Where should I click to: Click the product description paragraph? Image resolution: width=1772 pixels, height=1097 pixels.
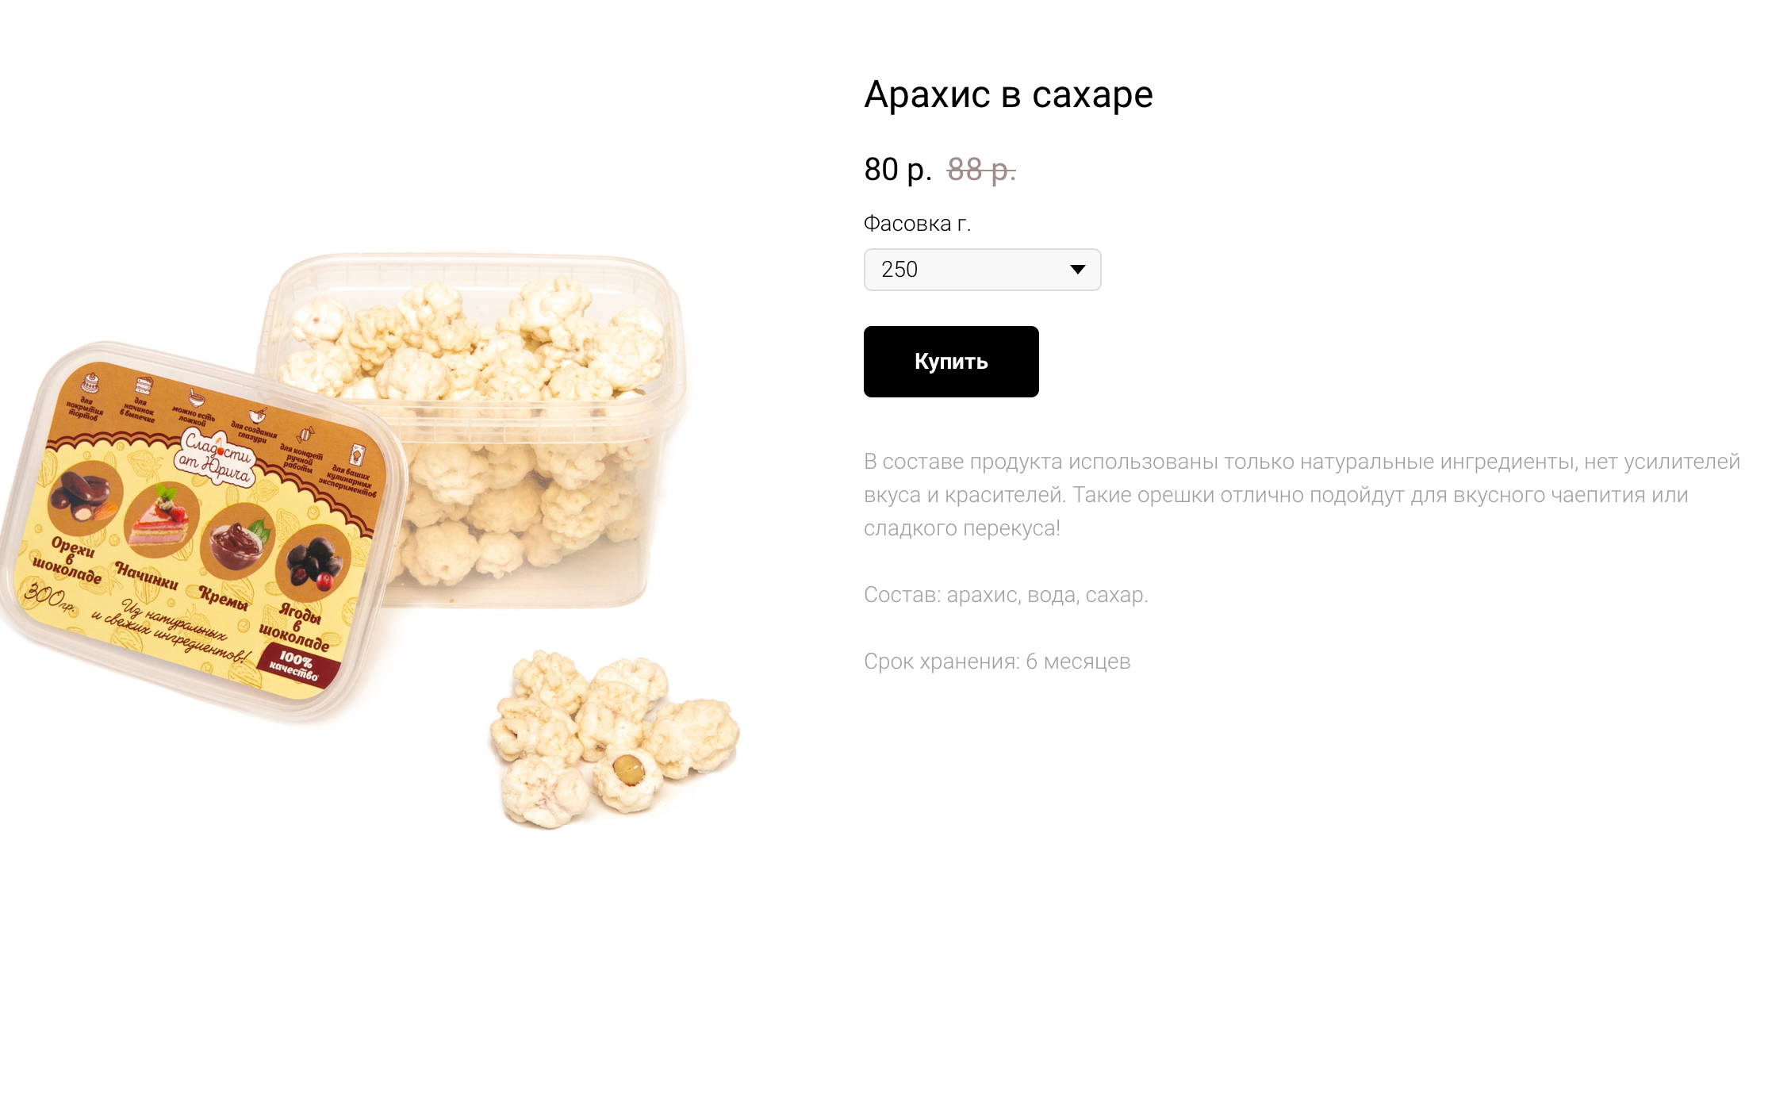[x=1302, y=495]
